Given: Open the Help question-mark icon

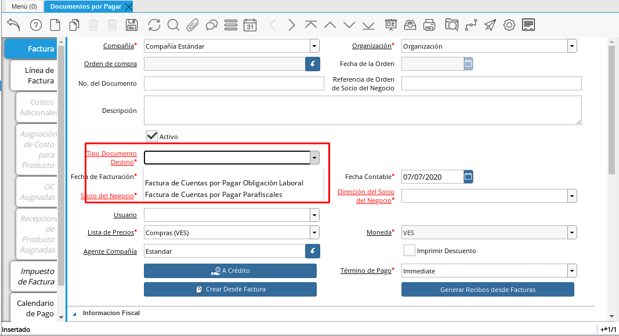Looking at the screenshot, I should pyautogui.click(x=36, y=25).
